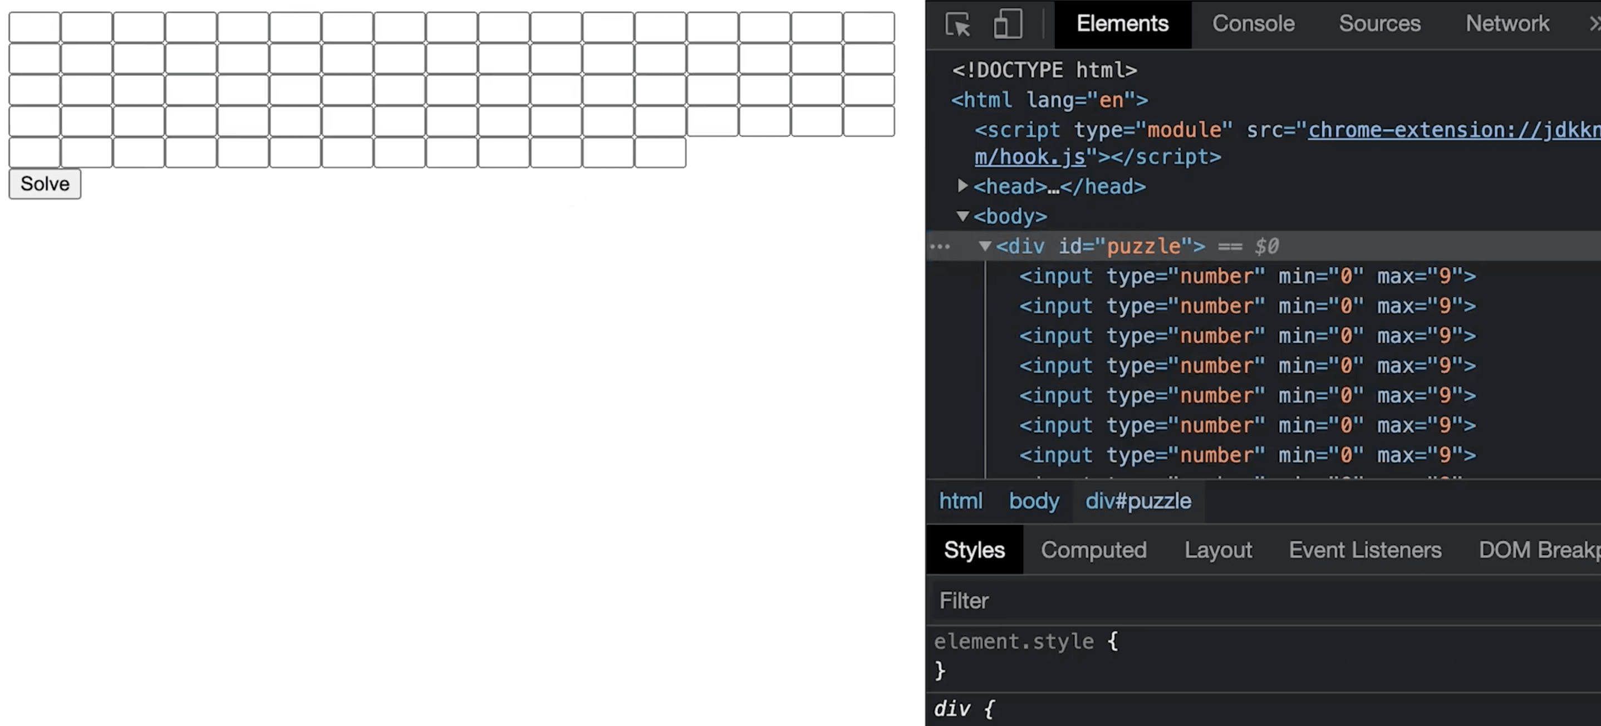Open the Layout pane tab

click(x=1217, y=550)
